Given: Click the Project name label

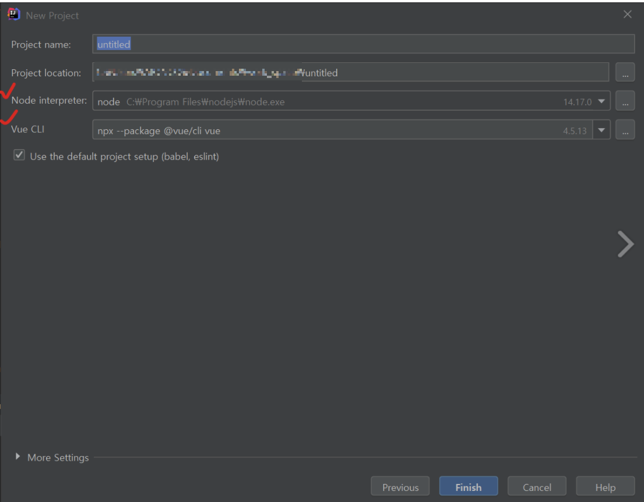Looking at the screenshot, I should pos(41,45).
